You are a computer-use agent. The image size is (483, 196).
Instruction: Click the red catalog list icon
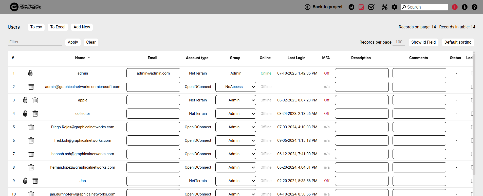click(x=361, y=7)
